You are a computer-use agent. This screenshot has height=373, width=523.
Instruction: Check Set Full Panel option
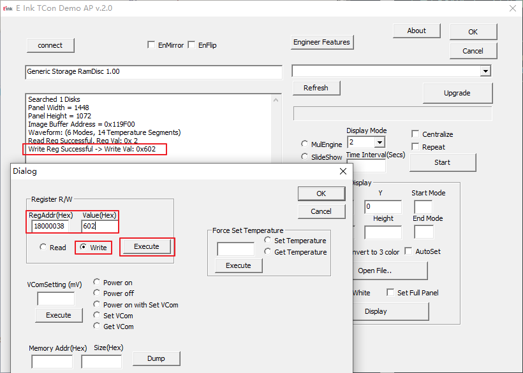coord(390,292)
